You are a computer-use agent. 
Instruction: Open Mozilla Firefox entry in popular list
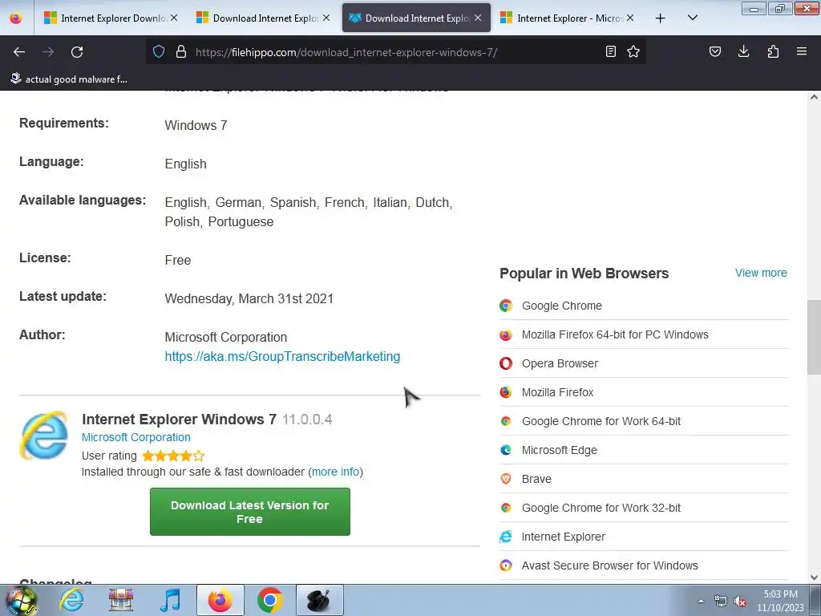[558, 392]
